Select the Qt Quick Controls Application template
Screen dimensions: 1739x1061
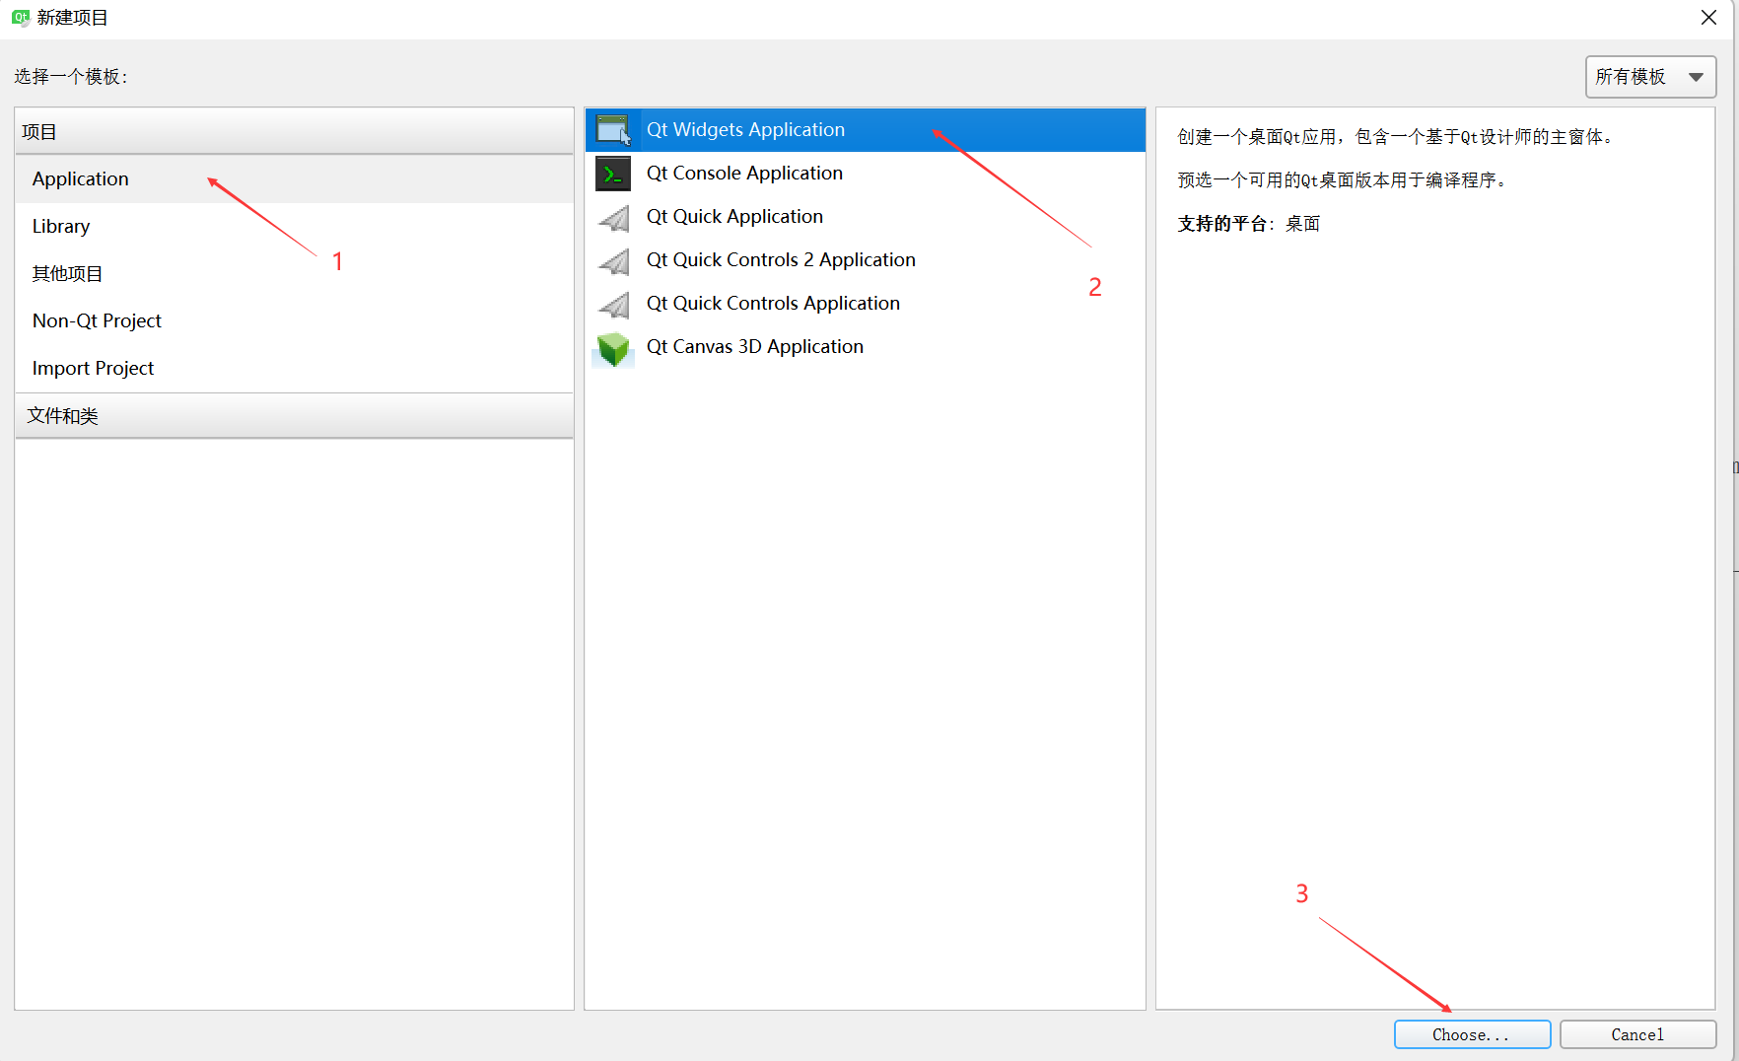coord(865,304)
